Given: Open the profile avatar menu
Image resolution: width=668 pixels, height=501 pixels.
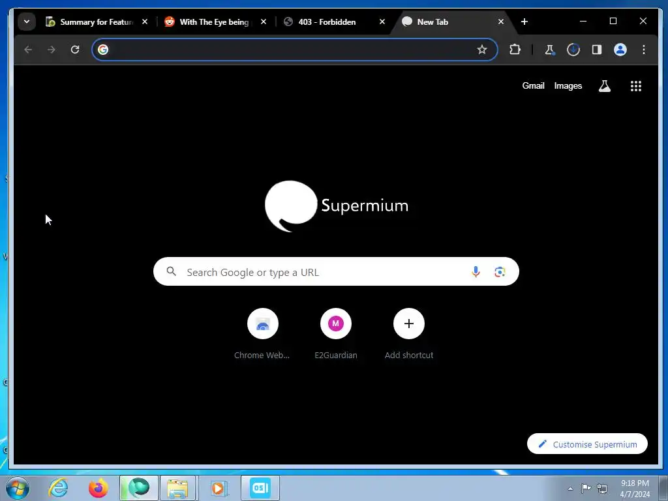Looking at the screenshot, I should (620, 50).
